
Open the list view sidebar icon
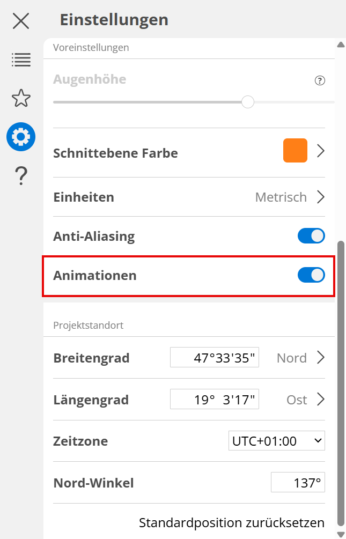[x=21, y=60]
